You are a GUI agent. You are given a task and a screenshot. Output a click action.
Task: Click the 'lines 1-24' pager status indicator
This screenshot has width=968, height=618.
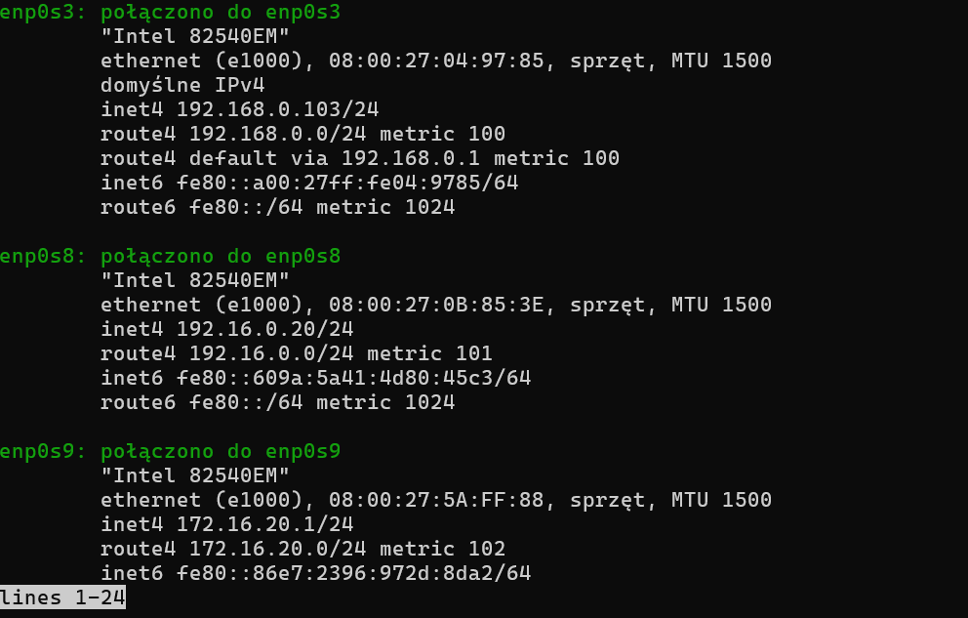pyautogui.click(x=63, y=597)
